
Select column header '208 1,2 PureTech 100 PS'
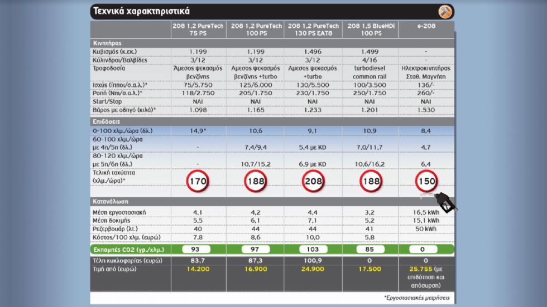pyautogui.click(x=256, y=30)
